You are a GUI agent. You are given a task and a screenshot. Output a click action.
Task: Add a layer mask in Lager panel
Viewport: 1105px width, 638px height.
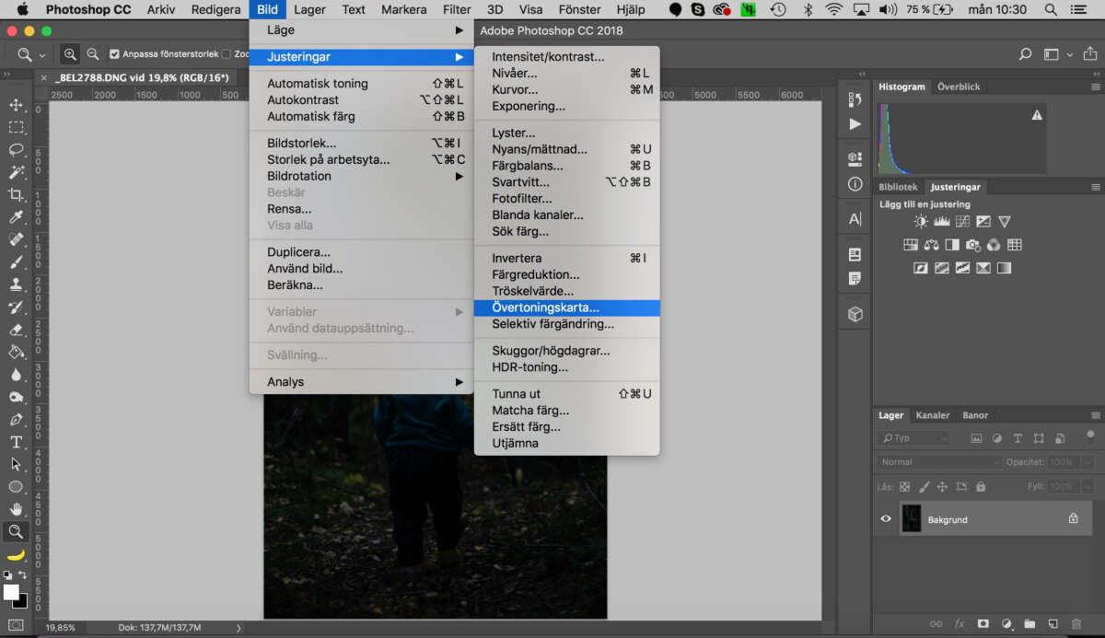point(983,624)
